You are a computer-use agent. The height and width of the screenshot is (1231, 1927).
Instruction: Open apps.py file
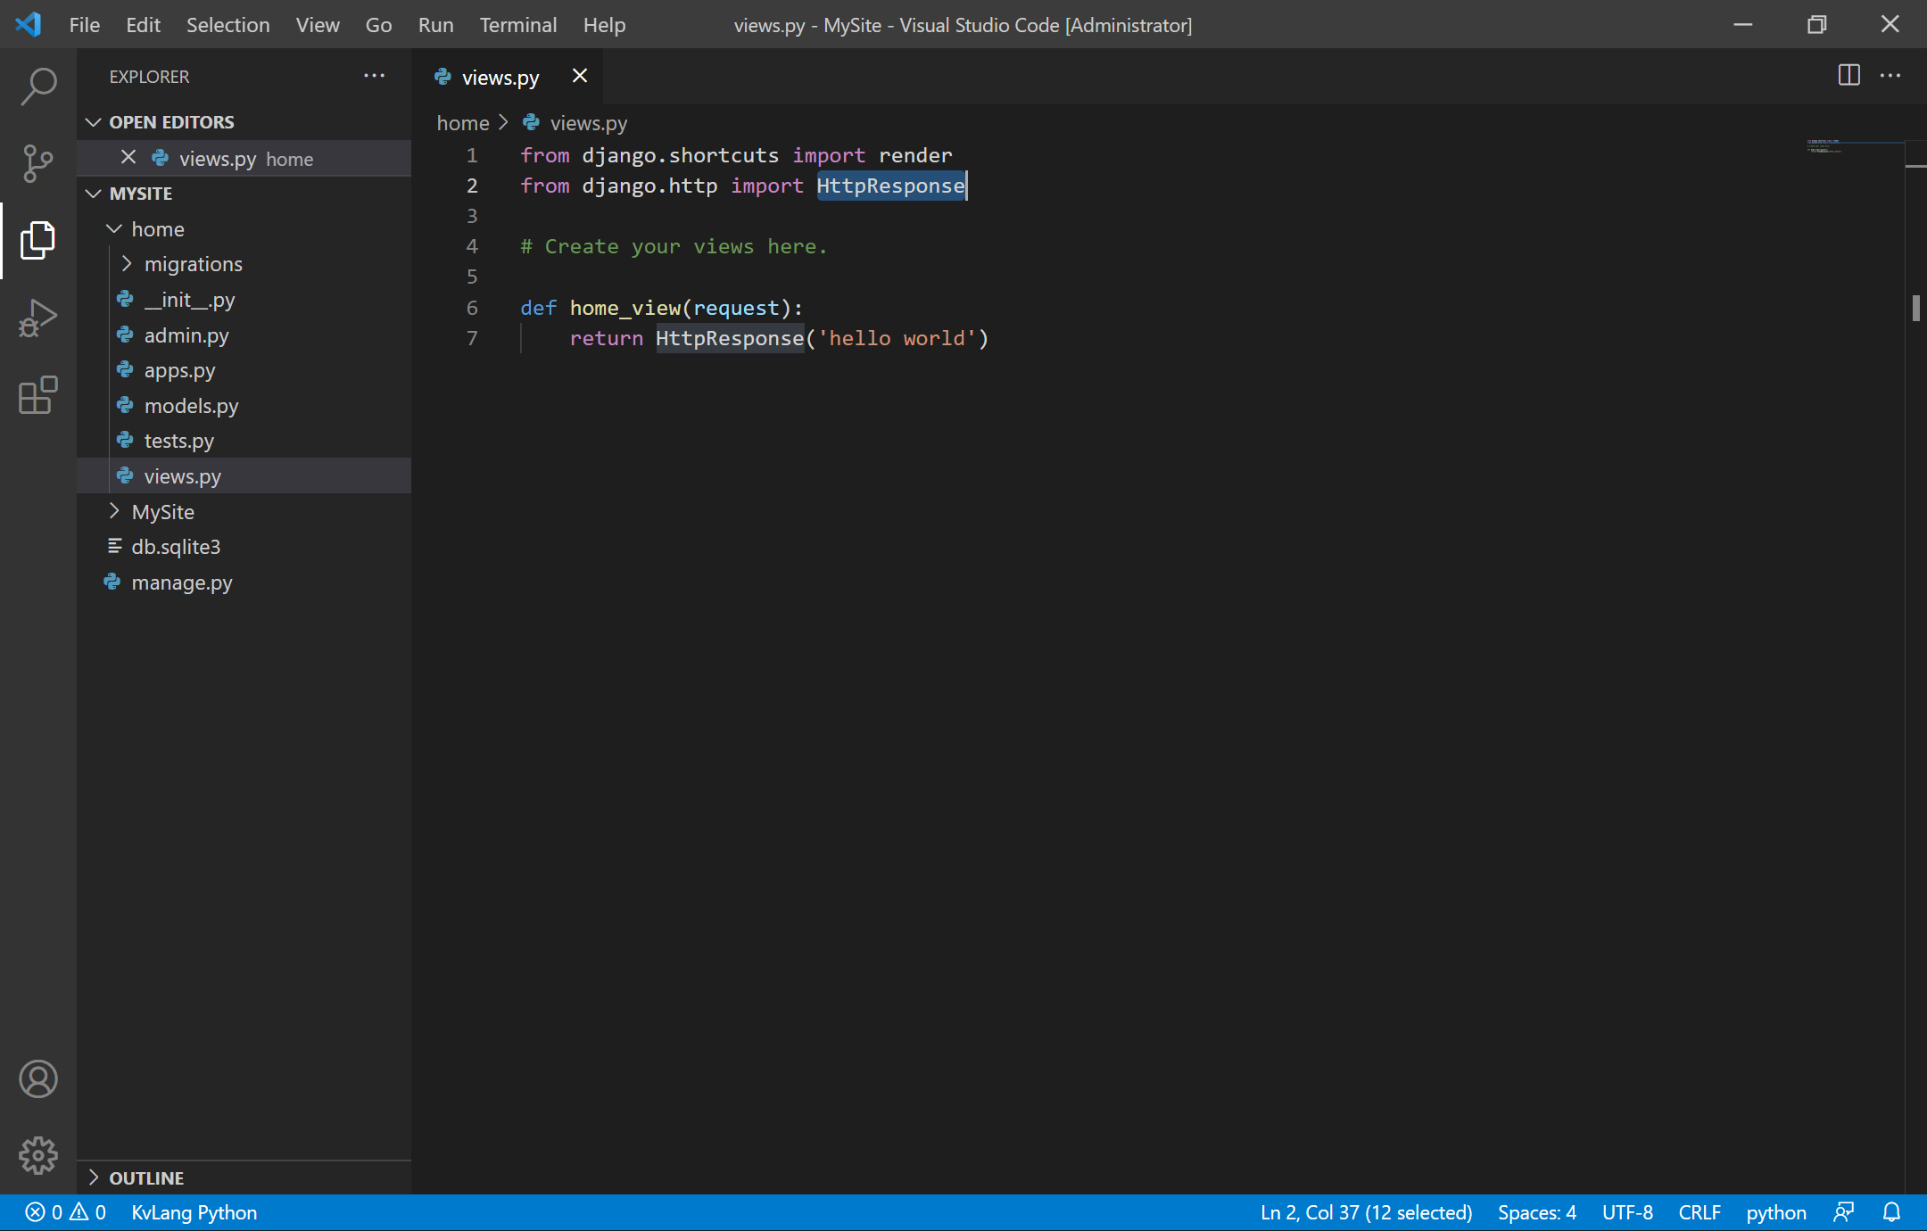tap(244, 370)
